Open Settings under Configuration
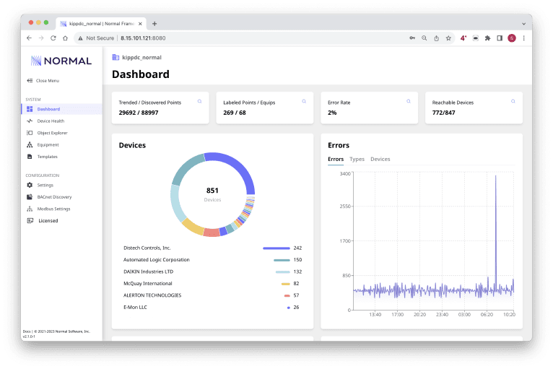Image resolution: width=553 pixels, height=369 pixels. (45, 185)
